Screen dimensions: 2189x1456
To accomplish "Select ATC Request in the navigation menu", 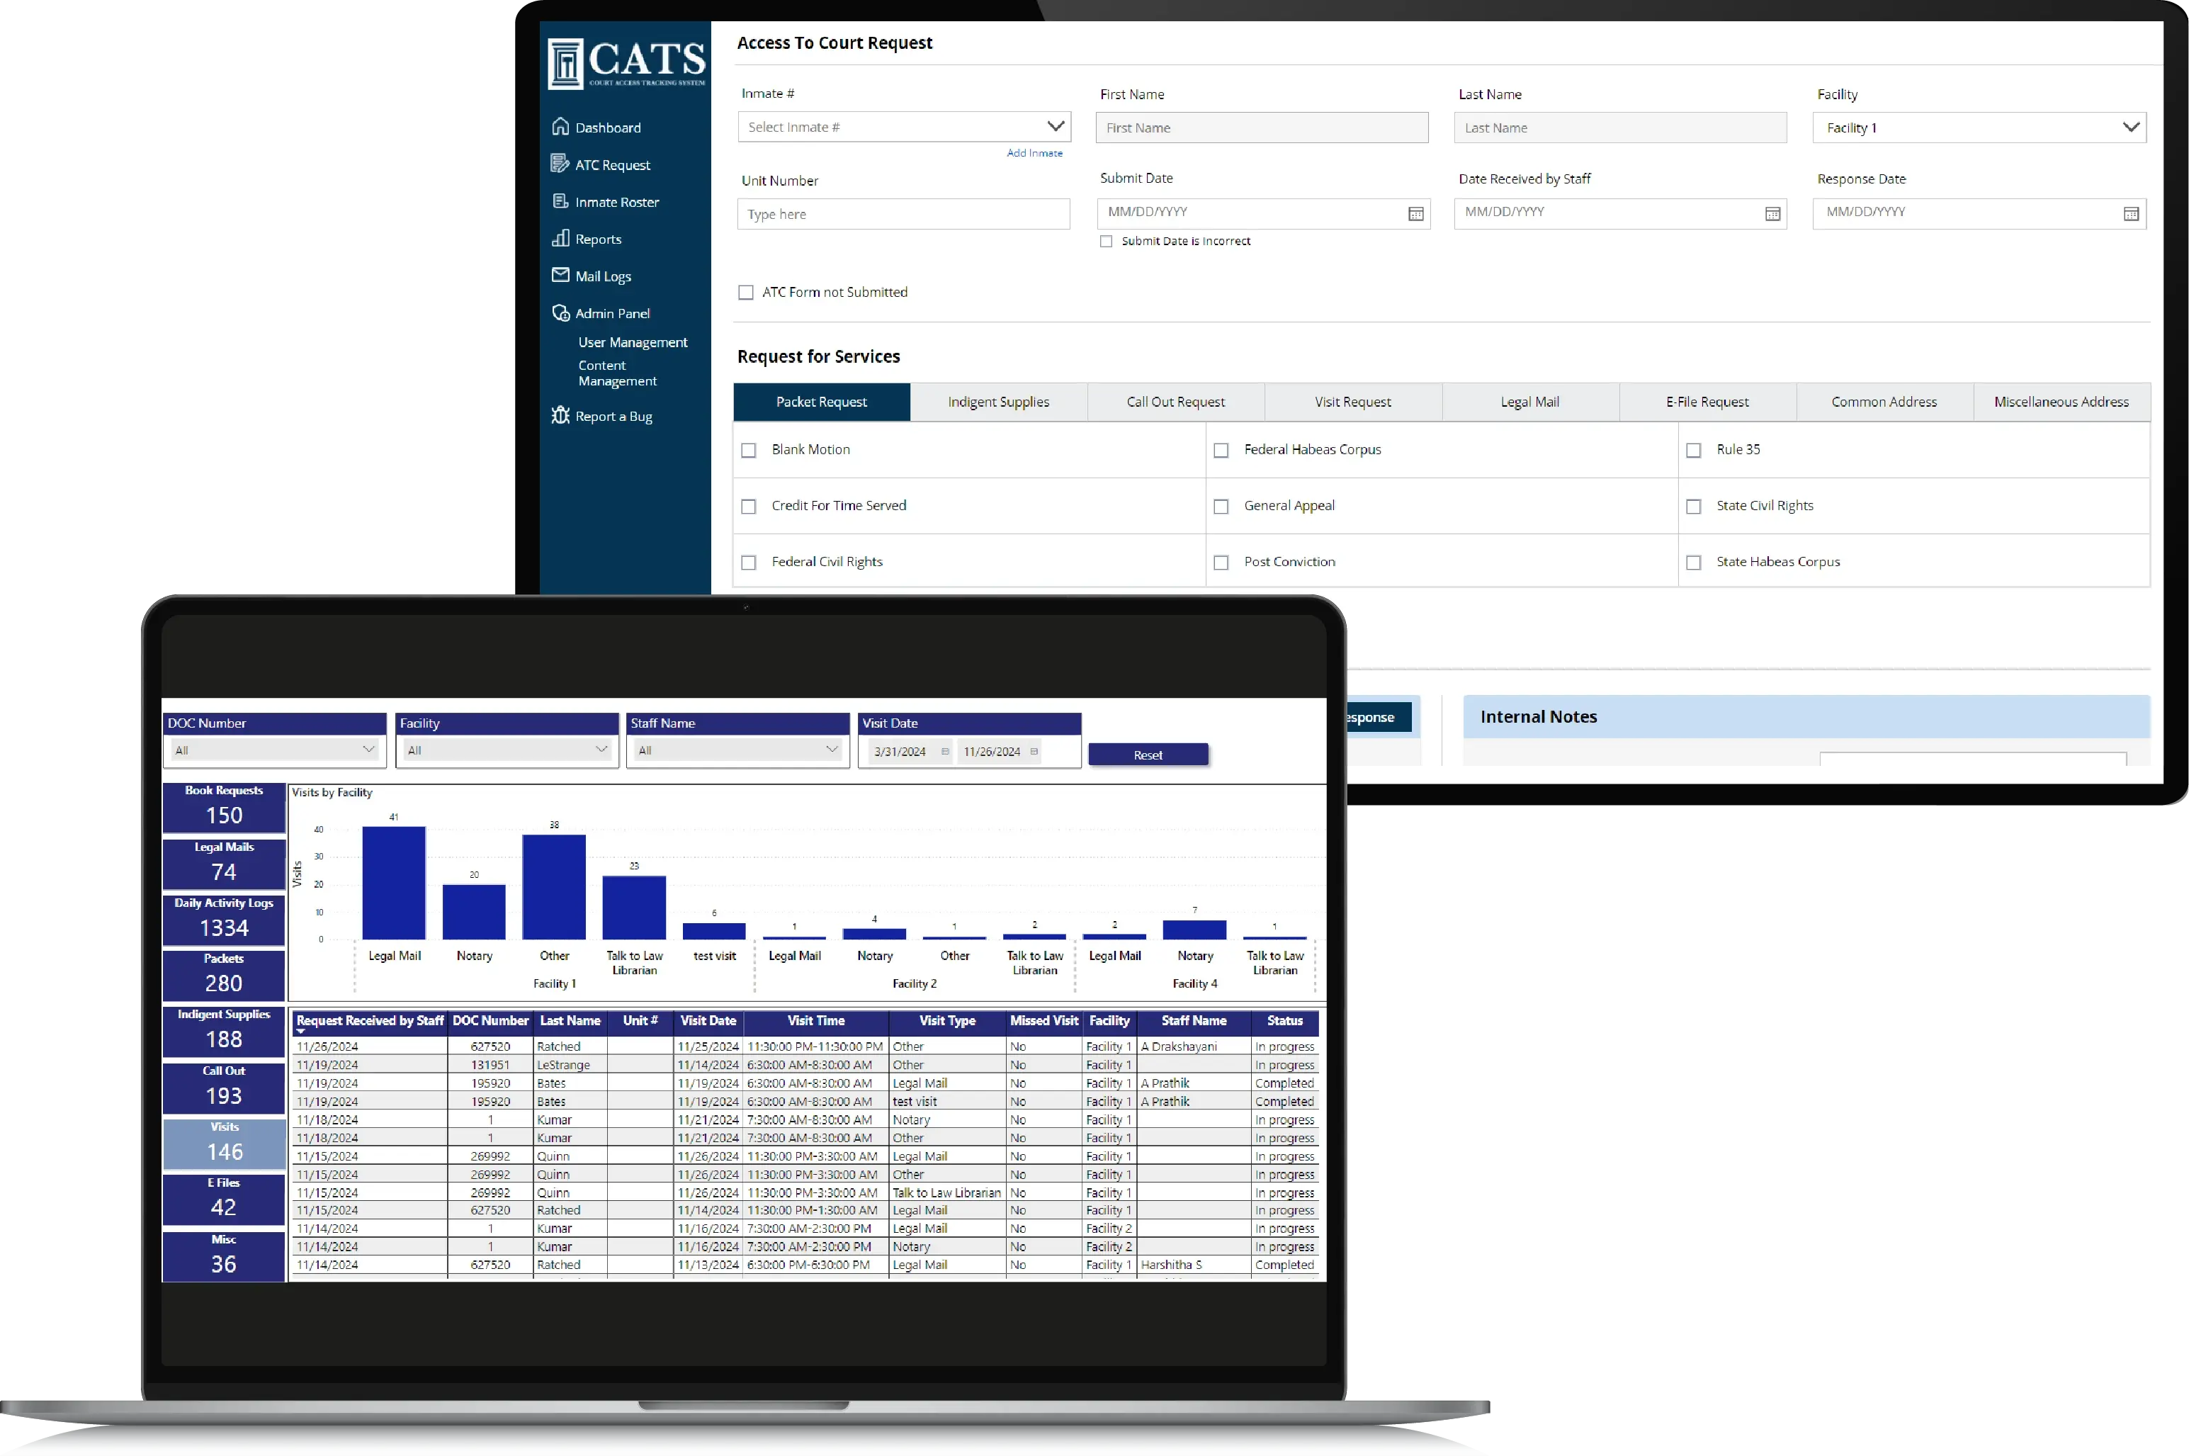I will click(612, 164).
